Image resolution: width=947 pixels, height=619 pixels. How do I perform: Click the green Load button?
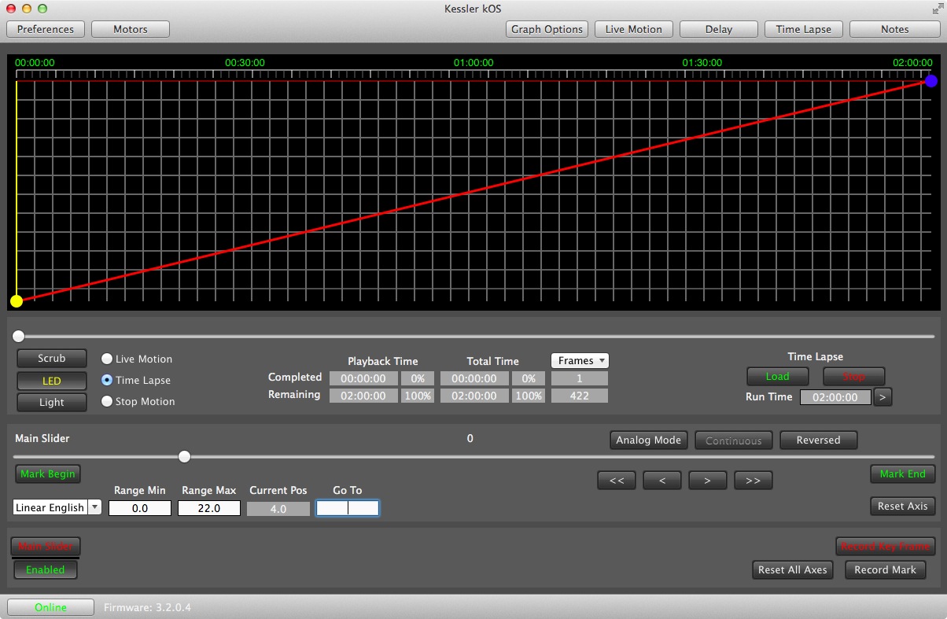(x=777, y=376)
